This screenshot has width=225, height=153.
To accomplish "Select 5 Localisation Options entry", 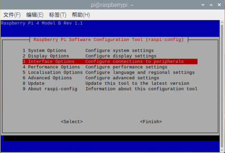I will pos(110,72).
